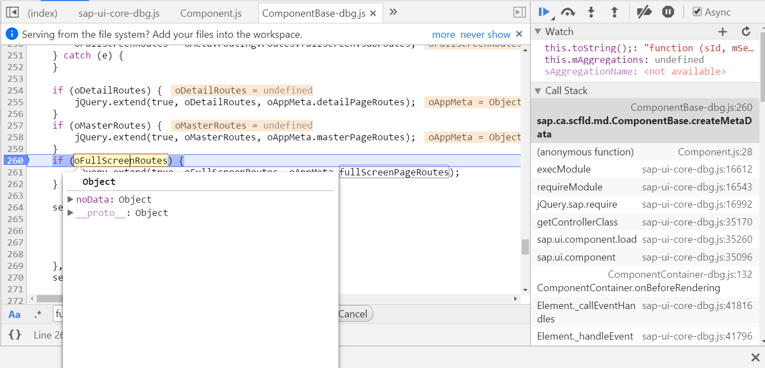Enable regex search mode
The height and width of the screenshot is (368, 765).
(x=37, y=313)
